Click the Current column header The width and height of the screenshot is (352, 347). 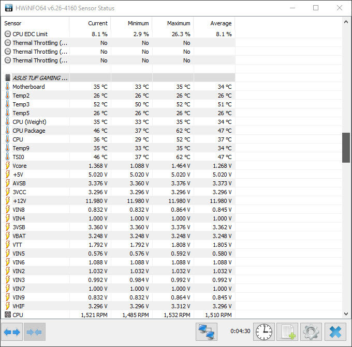[98, 23]
